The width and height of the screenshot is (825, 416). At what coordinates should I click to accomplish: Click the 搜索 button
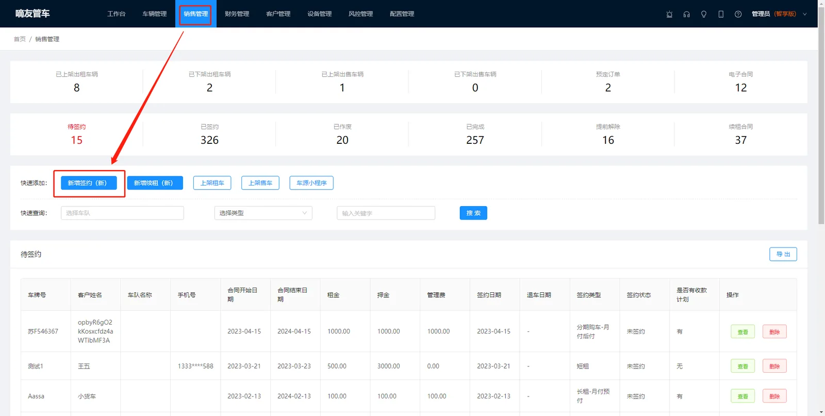coord(473,213)
